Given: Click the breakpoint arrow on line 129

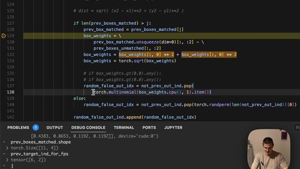Looking at the screenshot, I should [4, 36].
